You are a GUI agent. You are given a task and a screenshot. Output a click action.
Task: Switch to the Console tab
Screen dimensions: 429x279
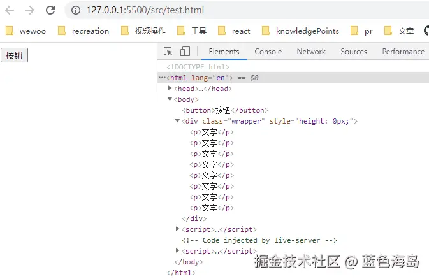pyautogui.click(x=268, y=52)
